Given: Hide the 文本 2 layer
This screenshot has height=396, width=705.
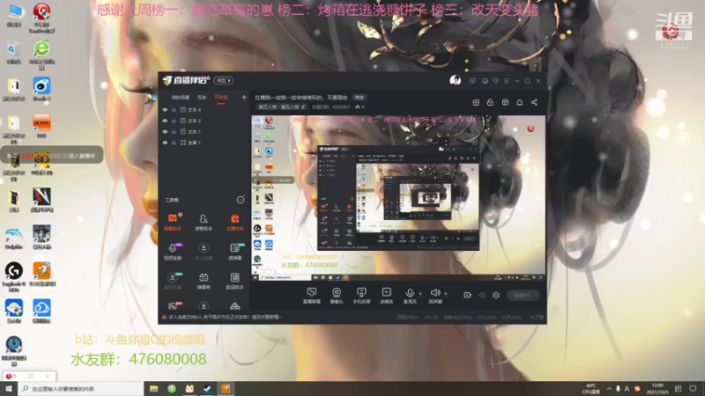Looking at the screenshot, I should click(x=165, y=121).
